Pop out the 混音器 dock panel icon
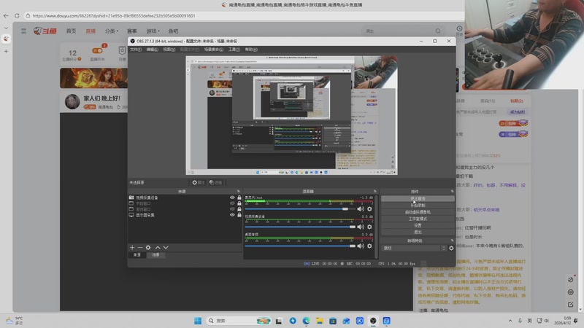This screenshot has width=584, height=328. click(x=374, y=191)
